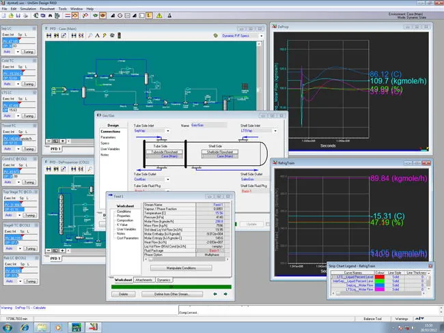Click the Manipulate Conditions button
Screen dimensions: 444x333
181,268
